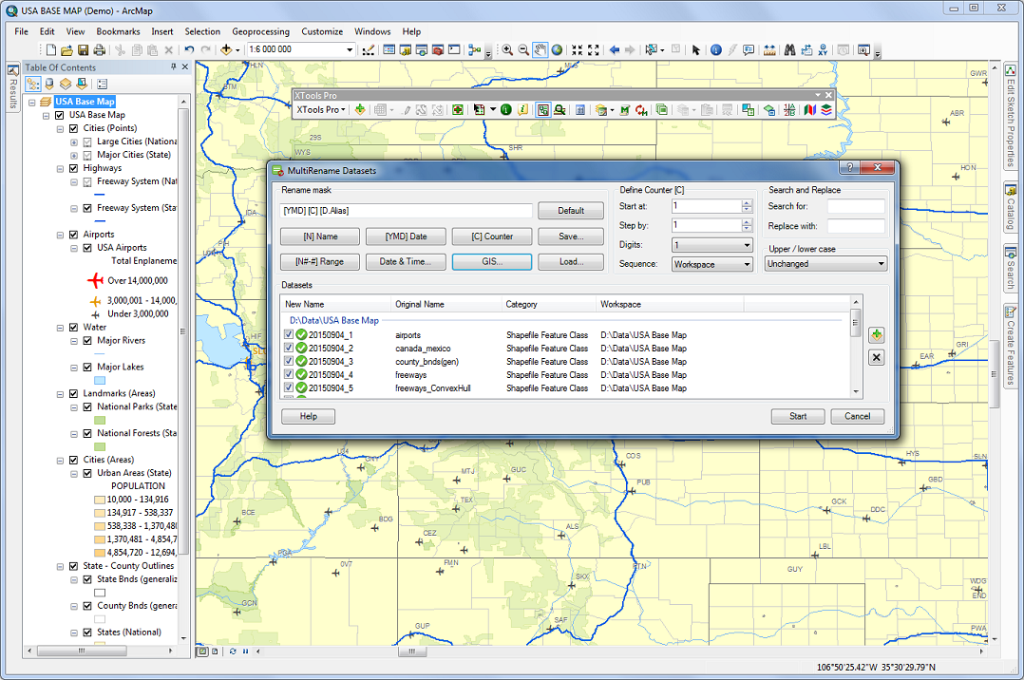Collapse the Airports group in TOC
This screenshot has height=680, width=1024.
pyautogui.click(x=60, y=236)
